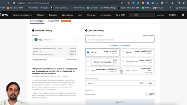Open the fox (MetaMask) extension icon
The width and height of the screenshot is (187, 105).
coord(129,3)
